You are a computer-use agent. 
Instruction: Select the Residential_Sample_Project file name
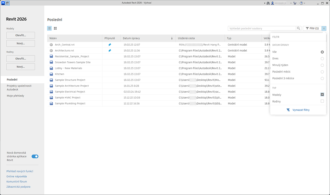[72, 57]
